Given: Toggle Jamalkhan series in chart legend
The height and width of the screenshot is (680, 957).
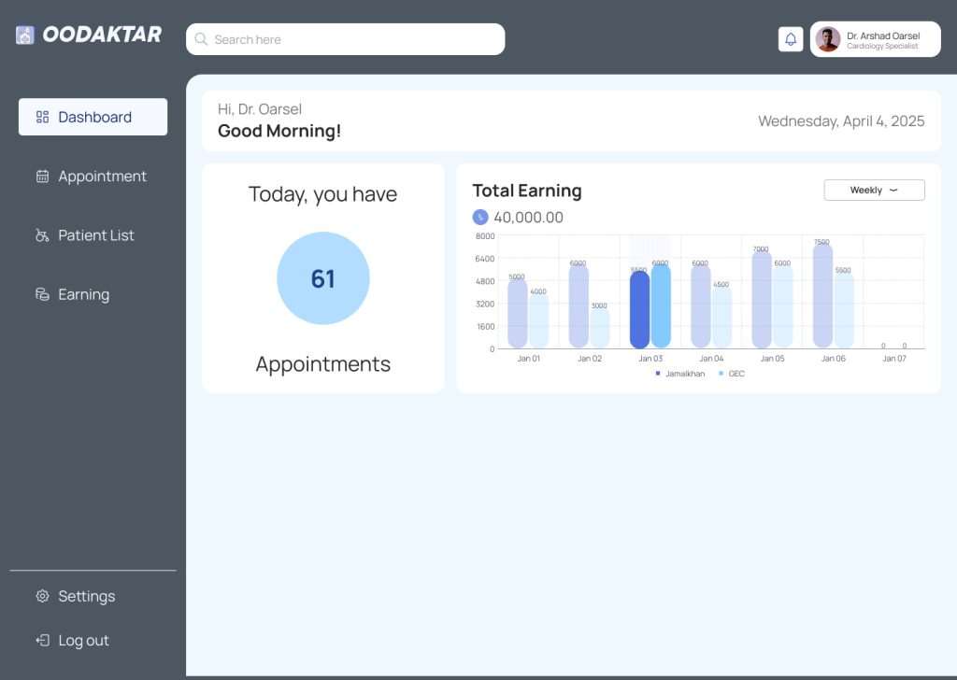Looking at the screenshot, I should click(x=680, y=374).
